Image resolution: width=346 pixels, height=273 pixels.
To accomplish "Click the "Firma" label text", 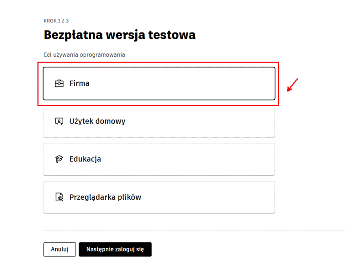I will pos(80,84).
